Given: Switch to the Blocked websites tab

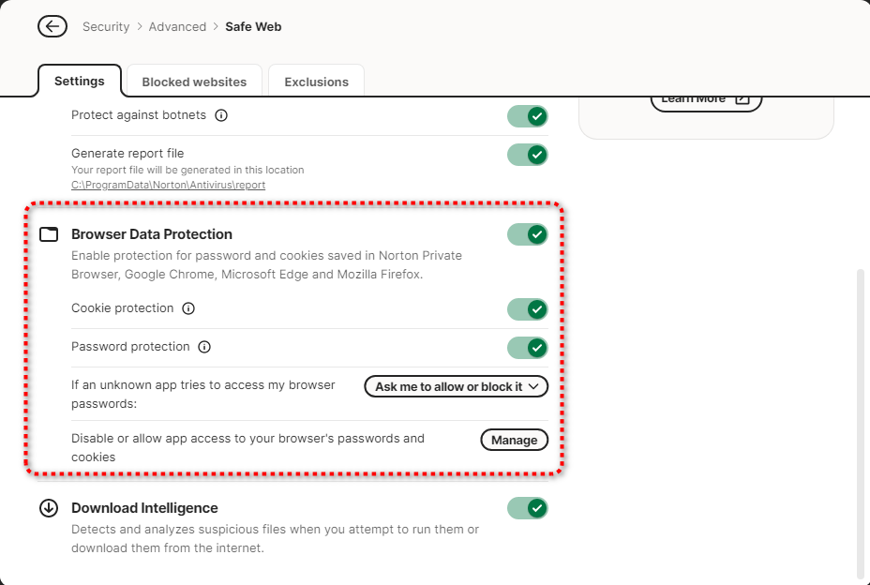Looking at the screenshot, I should [194, 82].
